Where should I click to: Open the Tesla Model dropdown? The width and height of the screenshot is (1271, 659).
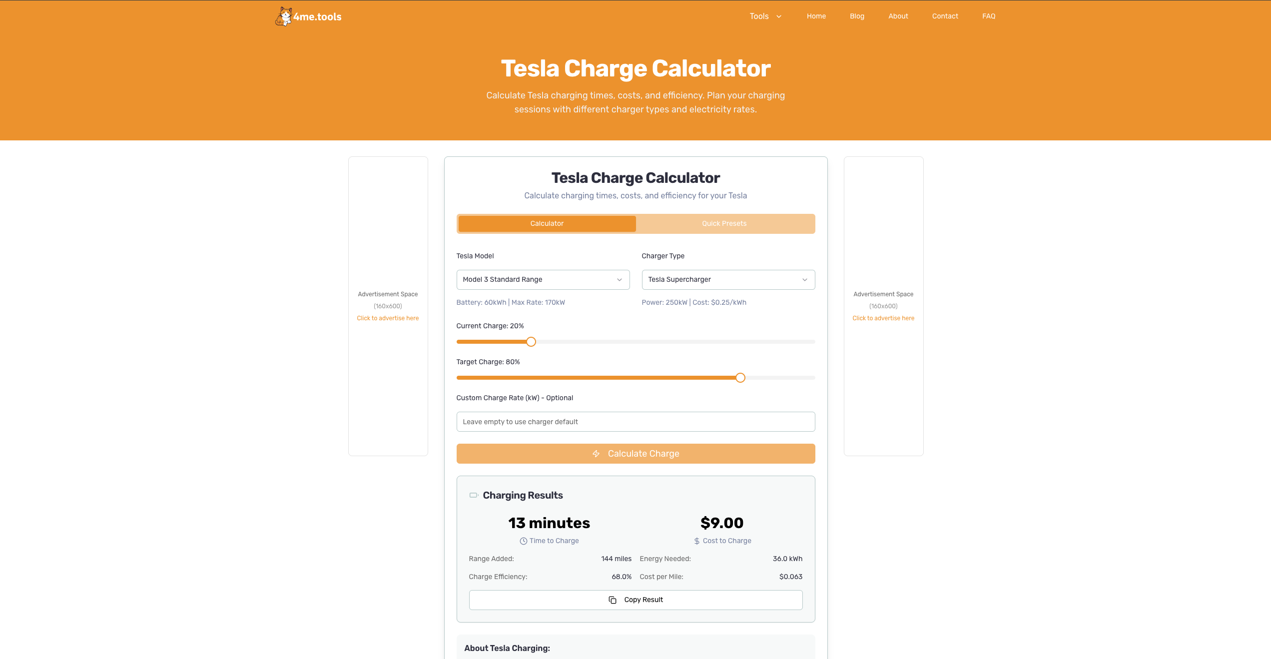tap(543, 280)
